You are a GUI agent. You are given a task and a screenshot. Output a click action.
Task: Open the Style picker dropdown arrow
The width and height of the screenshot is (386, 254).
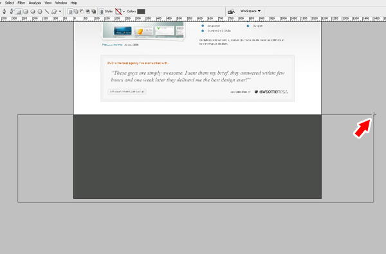124,12
